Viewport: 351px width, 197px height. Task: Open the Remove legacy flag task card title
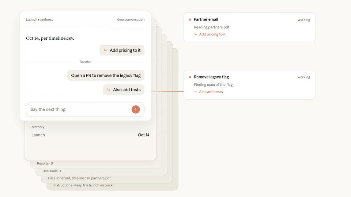[211, 77]
